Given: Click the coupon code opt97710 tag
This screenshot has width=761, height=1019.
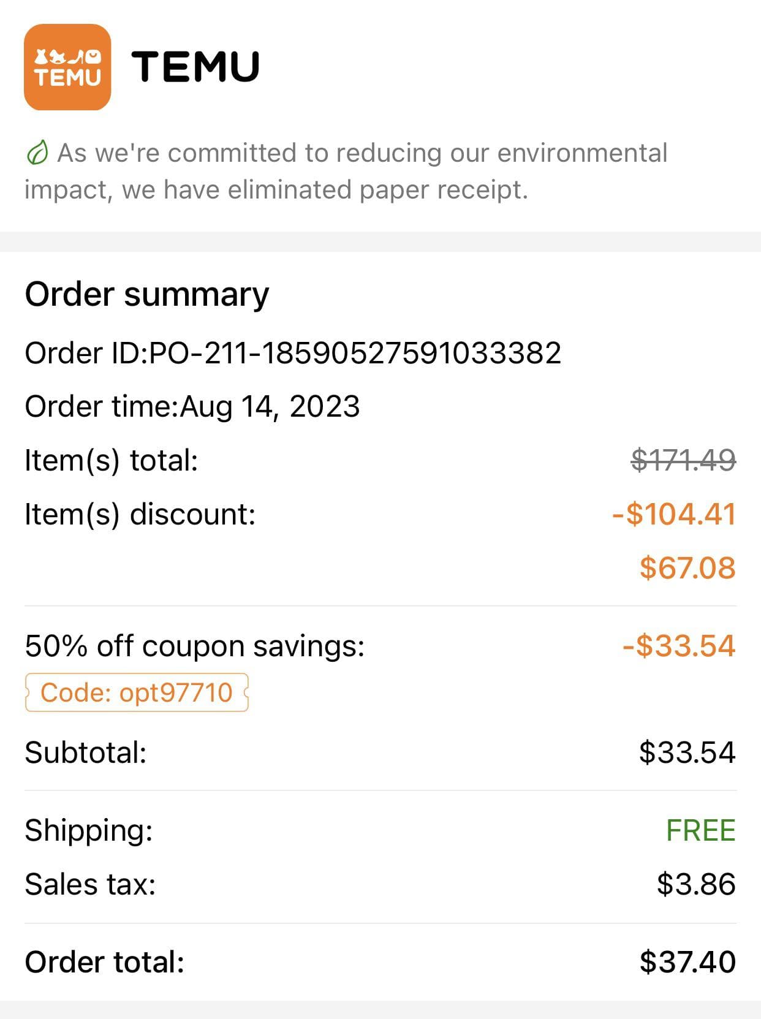Looking at the screenshot, I should (x=137, y=692).
